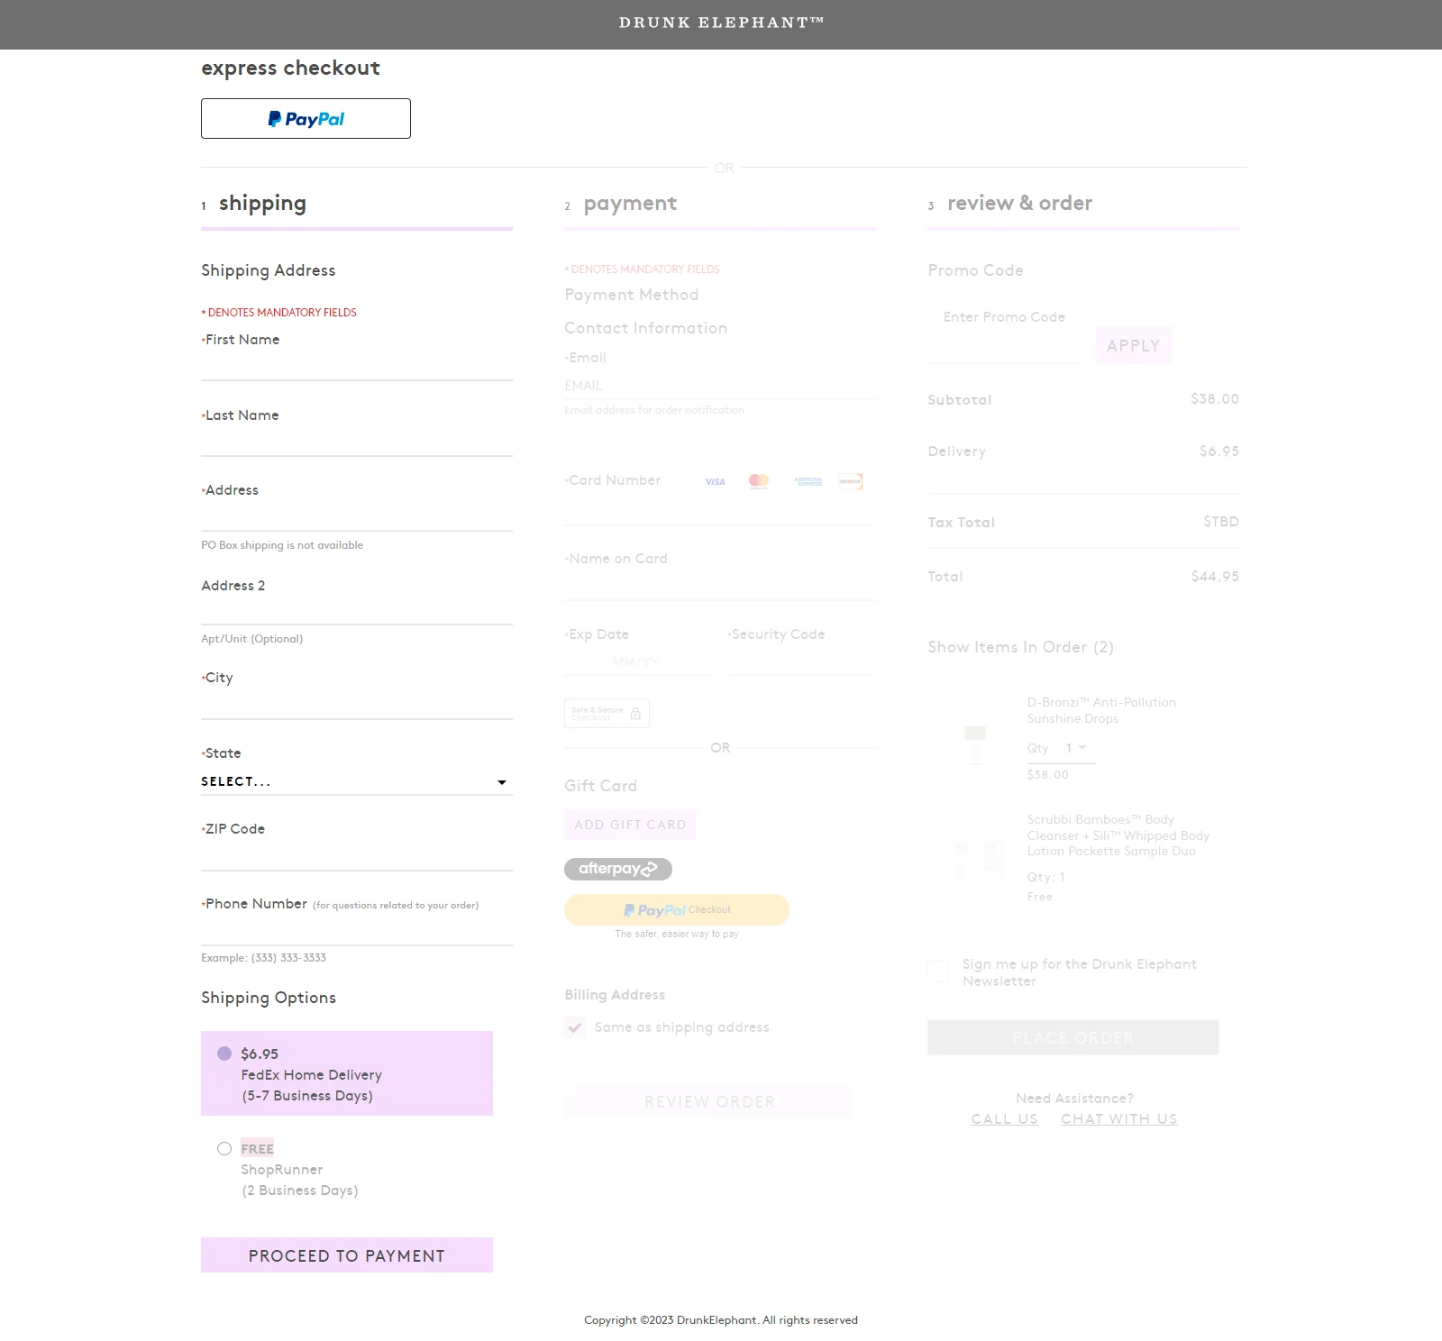
Task: Focus the Address input field
Action: click(357, 515)
